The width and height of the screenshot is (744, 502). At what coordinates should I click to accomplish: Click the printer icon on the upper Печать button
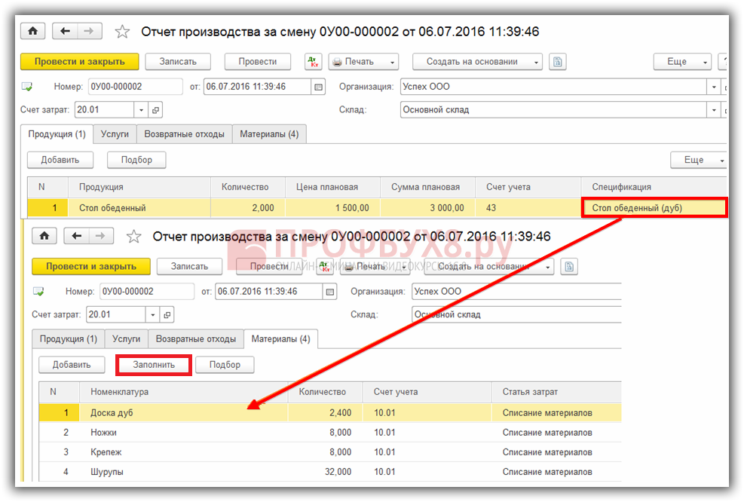point(337,62)
